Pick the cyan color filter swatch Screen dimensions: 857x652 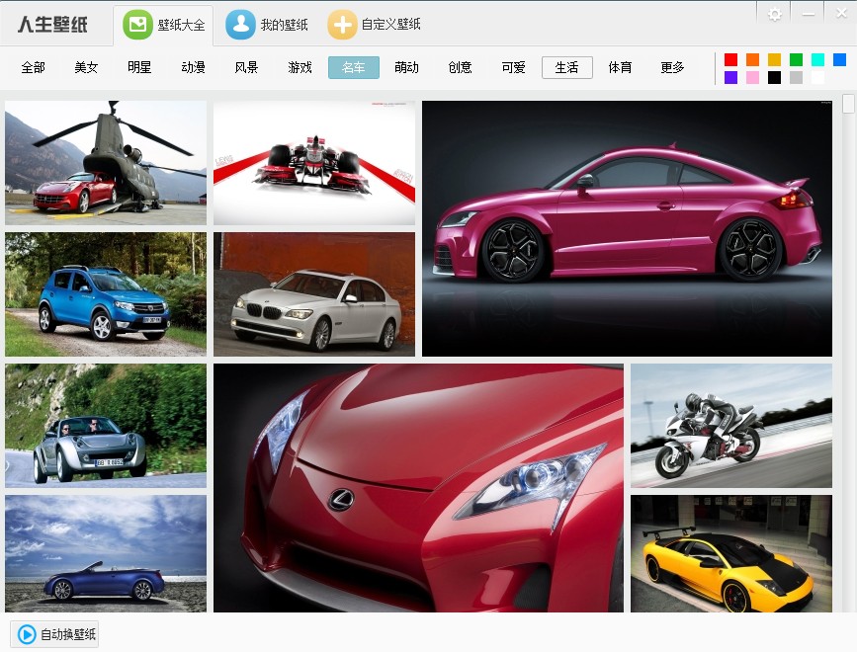click(817, 59)
